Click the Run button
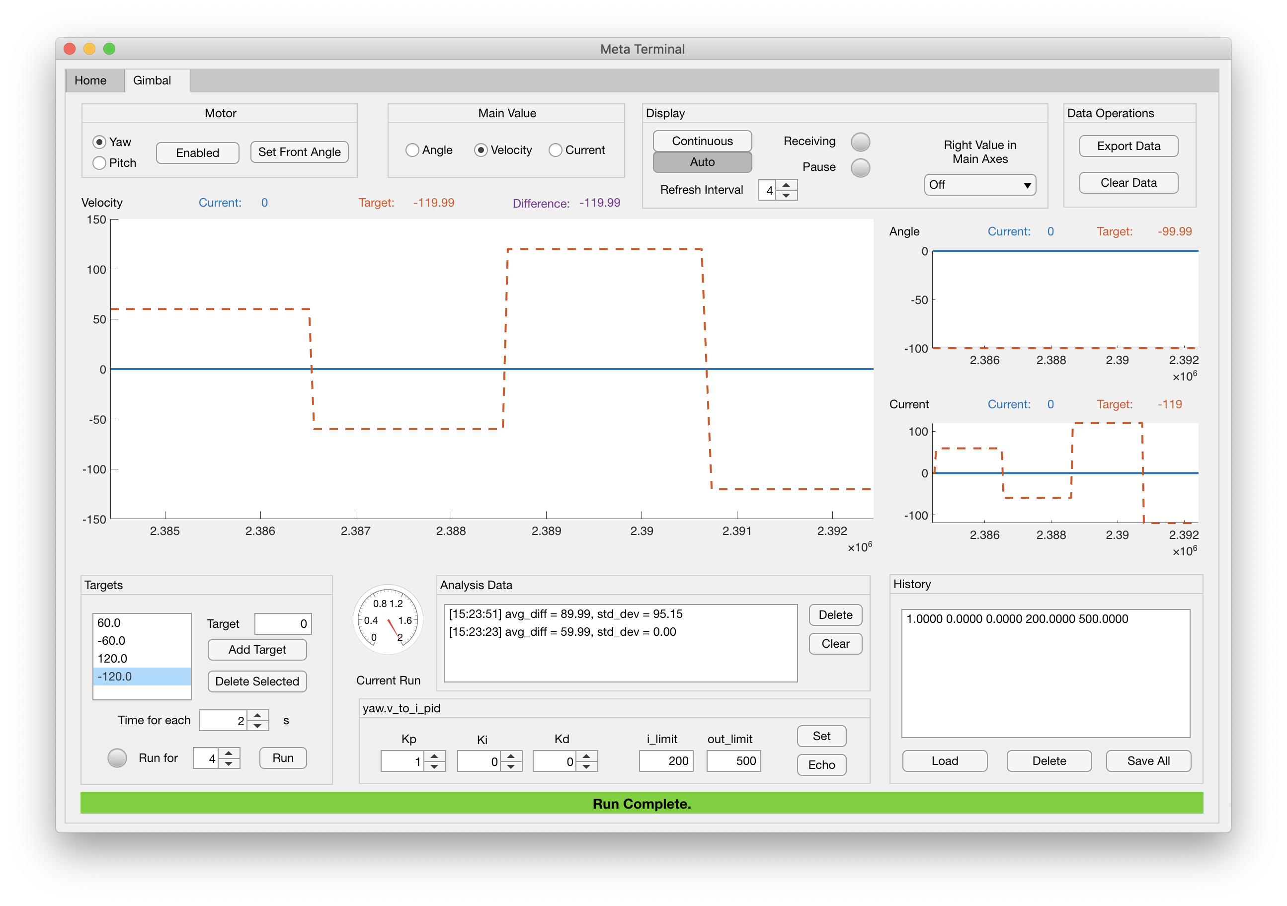 point(283,757)
